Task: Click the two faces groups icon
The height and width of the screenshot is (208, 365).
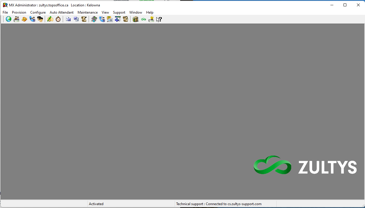Action: pos(40,19)
